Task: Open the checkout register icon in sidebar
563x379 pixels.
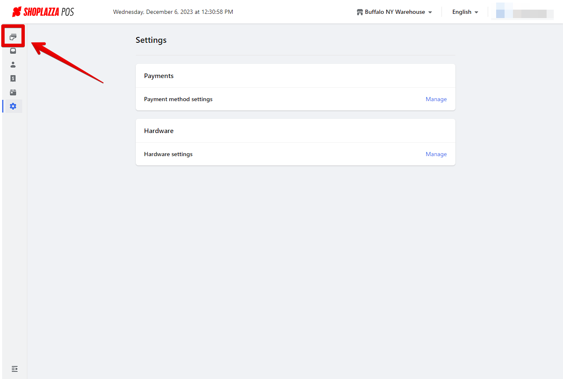Action: pos(13,37)
